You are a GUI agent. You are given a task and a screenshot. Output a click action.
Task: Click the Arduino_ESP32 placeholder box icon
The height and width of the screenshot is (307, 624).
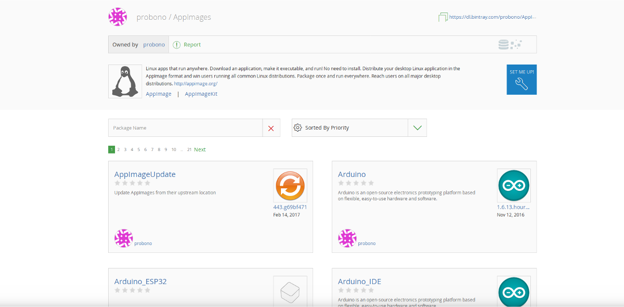pyautogui.click(x=290, y=291)
